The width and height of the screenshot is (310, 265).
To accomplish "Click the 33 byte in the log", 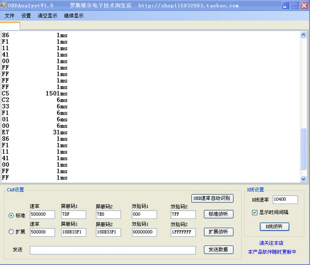I will point(5,107).
